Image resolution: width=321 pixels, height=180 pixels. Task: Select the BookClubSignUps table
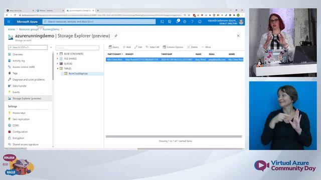click(78, 73)
